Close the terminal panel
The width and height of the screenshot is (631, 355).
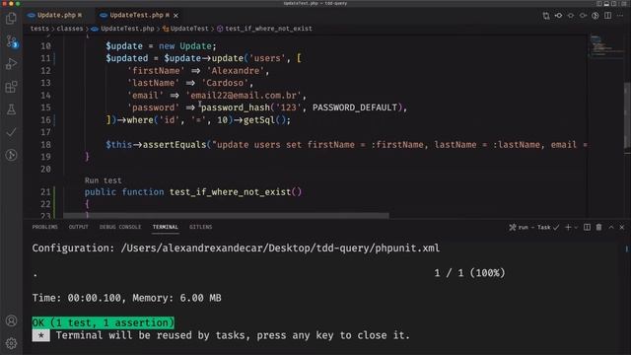[x=622, y=228]
